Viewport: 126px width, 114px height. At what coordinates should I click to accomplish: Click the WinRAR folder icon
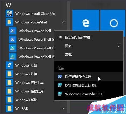point(9,108)
